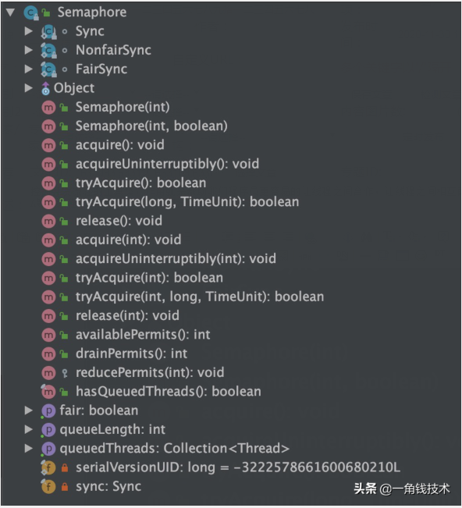
Task: Collapse the Semaphore root node
Action: (x=10, y=12)
